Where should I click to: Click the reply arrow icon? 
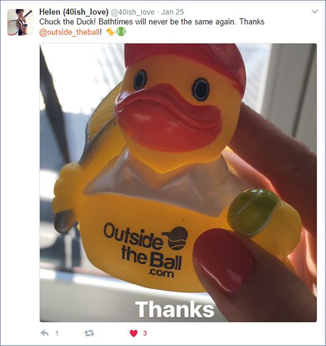44,333
